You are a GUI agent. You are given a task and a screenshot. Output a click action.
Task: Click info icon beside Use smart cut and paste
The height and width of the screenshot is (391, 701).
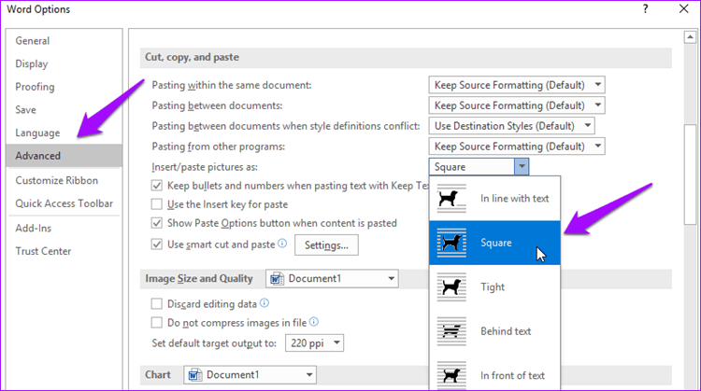[x=282, y=244]
